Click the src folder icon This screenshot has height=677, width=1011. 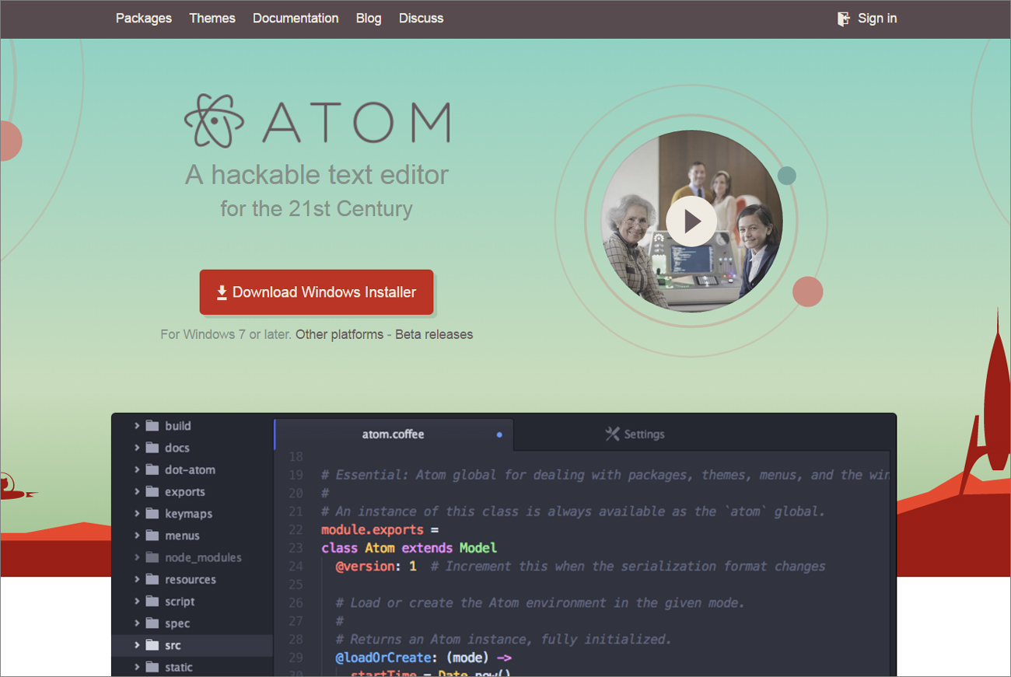click(152, 645)
